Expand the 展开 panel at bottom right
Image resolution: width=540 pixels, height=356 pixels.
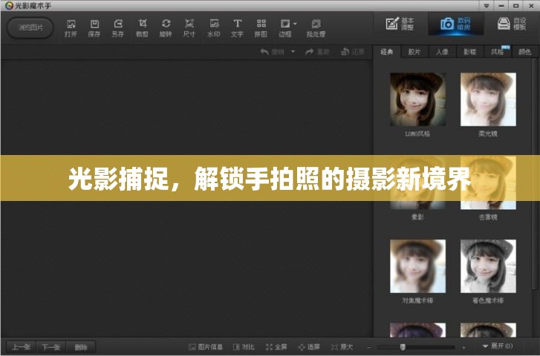[x=498, y=346]
